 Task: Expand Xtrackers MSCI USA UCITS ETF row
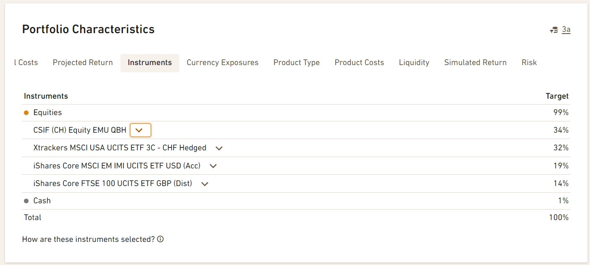pyautogui.click(x=219, y=148)
